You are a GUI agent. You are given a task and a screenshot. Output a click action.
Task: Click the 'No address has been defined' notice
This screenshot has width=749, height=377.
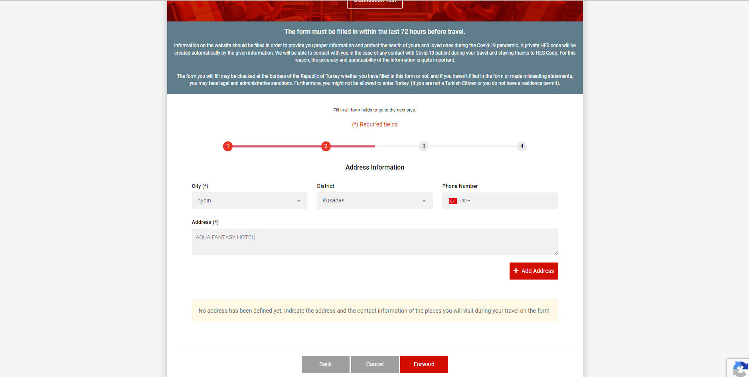(x=374, y=311)
